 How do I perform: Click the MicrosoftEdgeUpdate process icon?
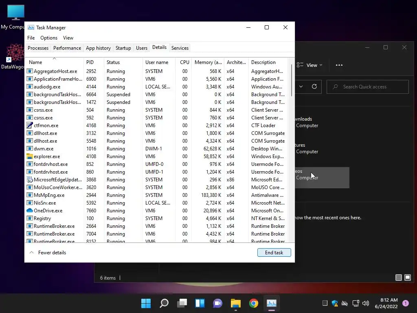pyautogui.click(x=29, y=180)
